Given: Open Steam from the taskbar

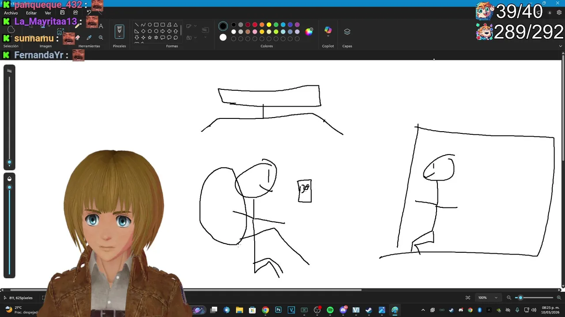Looking at the screenshot, I should click(x=369, y=310).
